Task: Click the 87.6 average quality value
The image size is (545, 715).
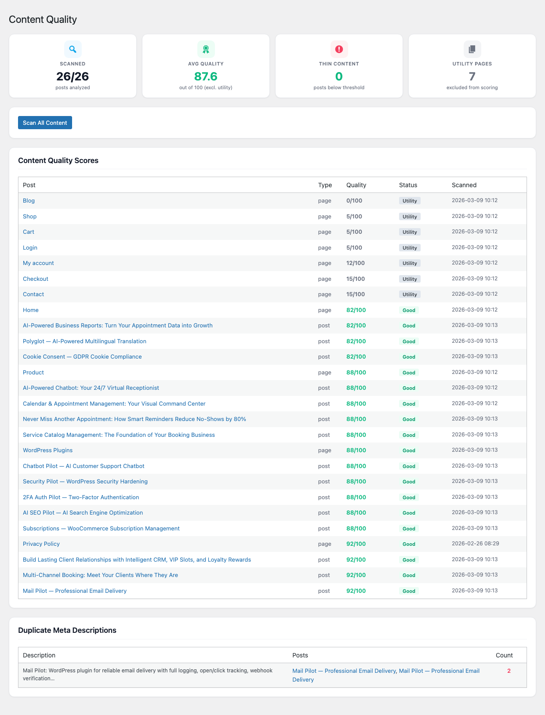Action: [206, 76]
